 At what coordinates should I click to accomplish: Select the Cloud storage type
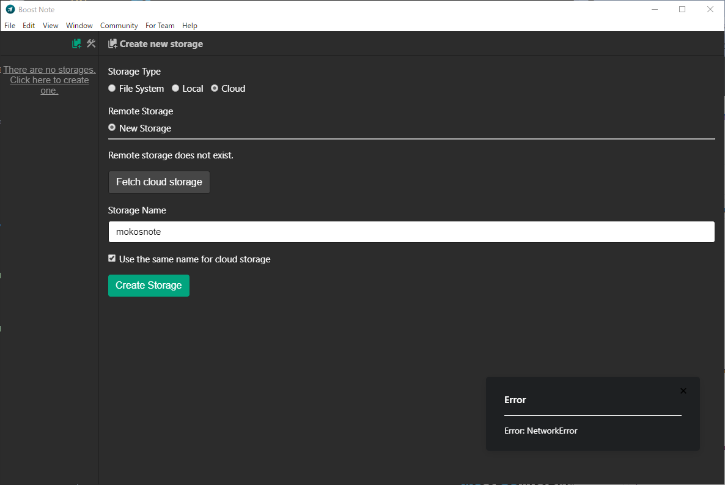pos(215,88)
